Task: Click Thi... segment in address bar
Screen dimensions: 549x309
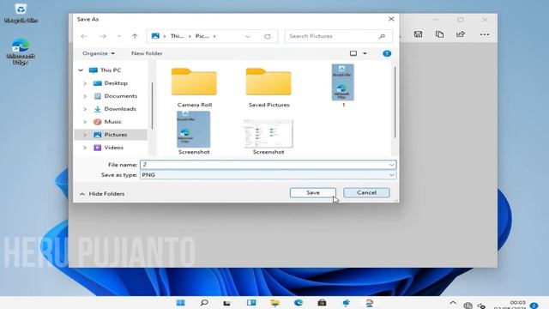Action: pyautogui.click(x=178, y=36)
